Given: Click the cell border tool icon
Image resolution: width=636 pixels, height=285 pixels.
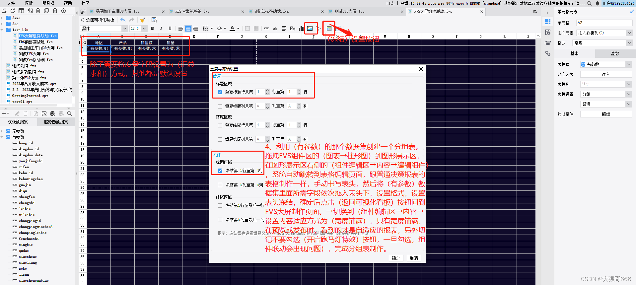Looking at the screenshot, I should (x=206, y=29).
